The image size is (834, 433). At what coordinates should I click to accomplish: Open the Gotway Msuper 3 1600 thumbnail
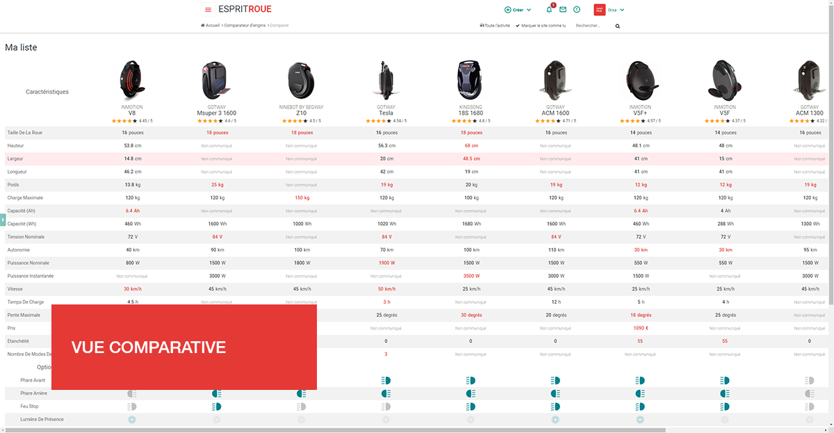pos(216,80)
